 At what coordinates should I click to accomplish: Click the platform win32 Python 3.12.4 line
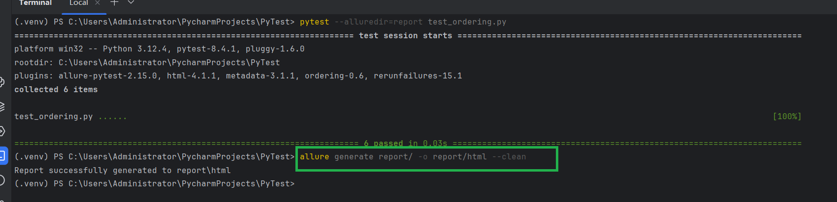pyautogui.click(x=159, y=49)
